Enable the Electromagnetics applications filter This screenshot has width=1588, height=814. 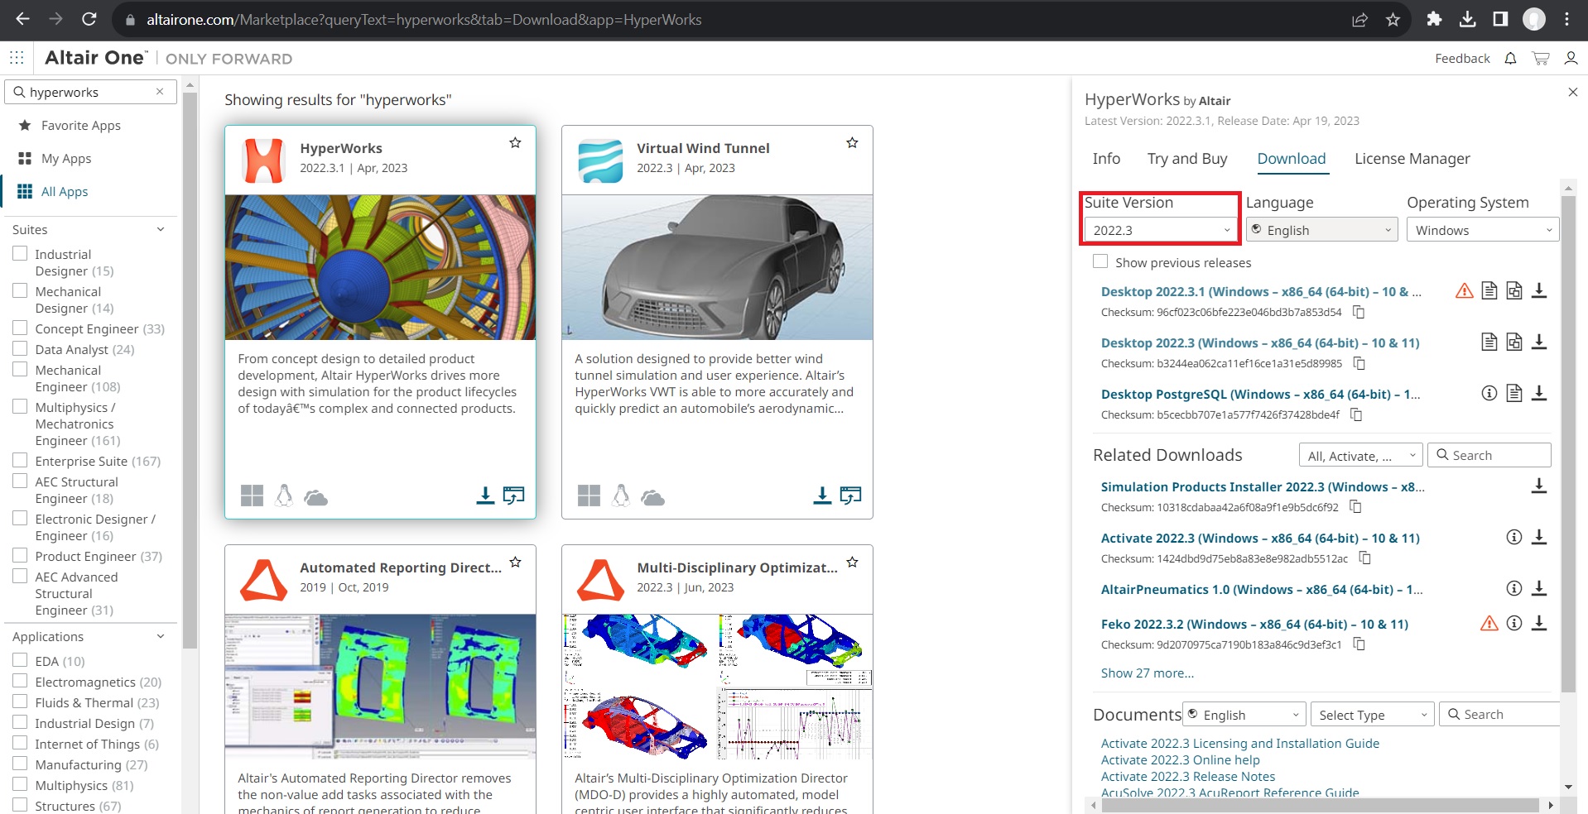pyautogui.click(x=19, y=679)
